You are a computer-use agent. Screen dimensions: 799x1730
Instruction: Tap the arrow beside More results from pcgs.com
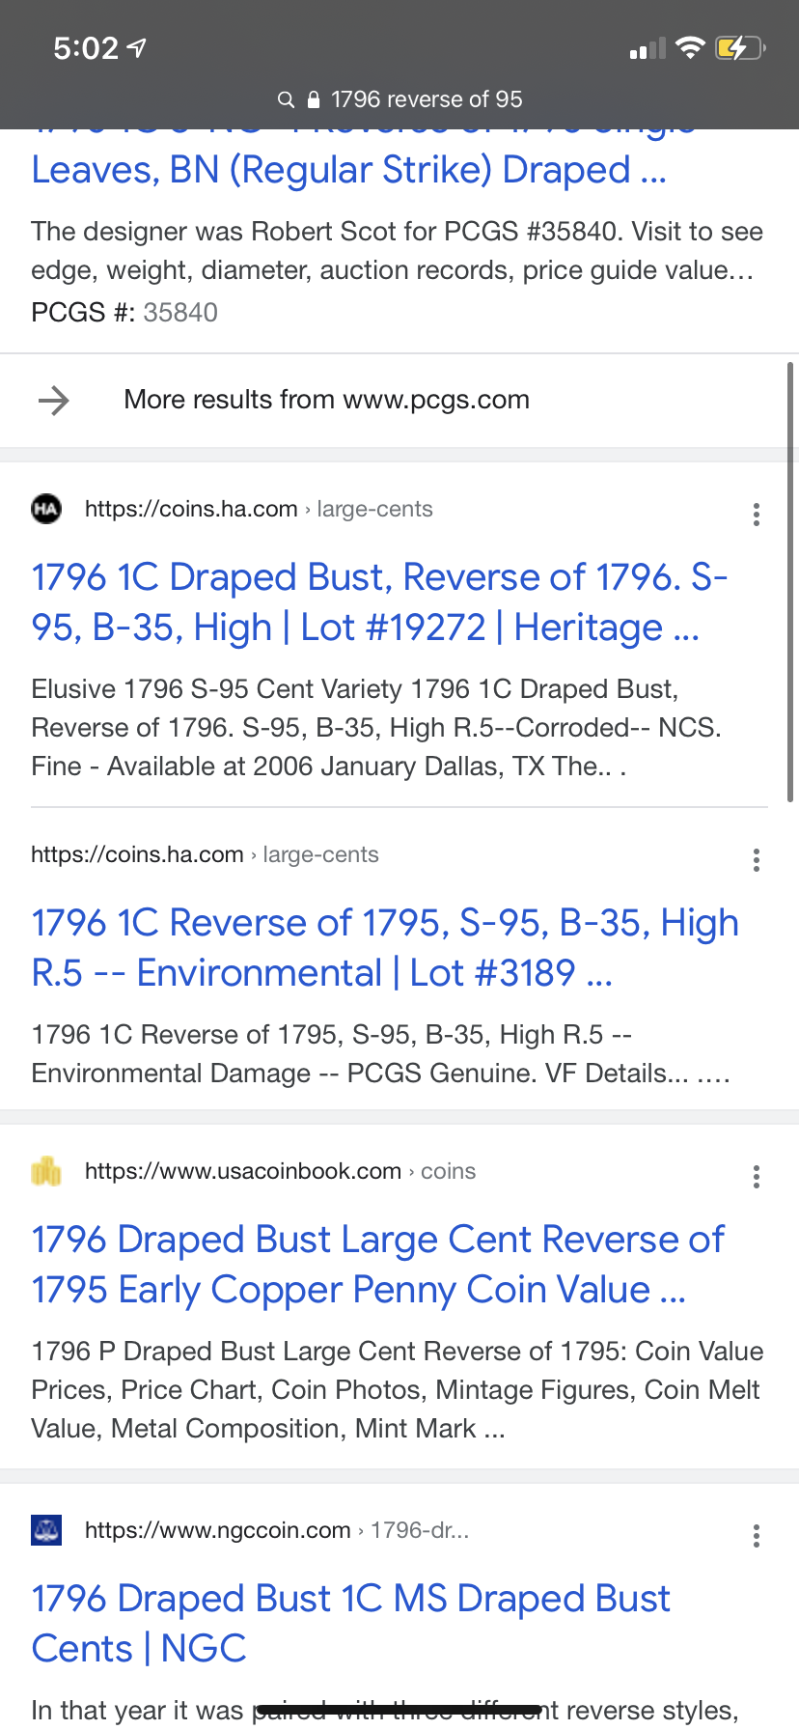pyautogui.click(x=54, y=400)
